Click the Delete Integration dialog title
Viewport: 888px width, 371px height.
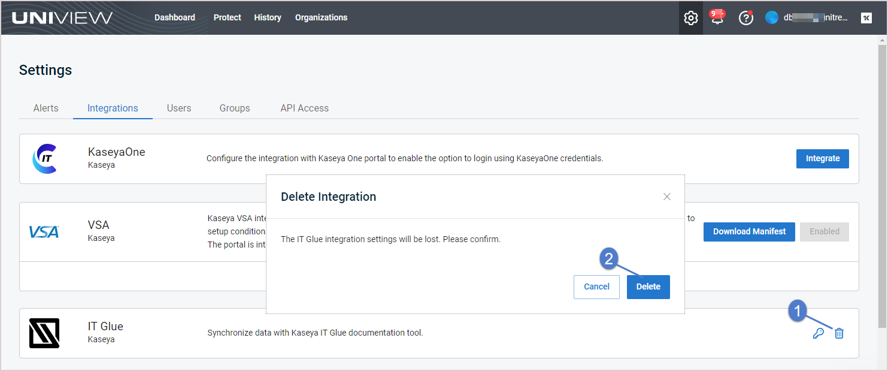[x=329, y=197]
